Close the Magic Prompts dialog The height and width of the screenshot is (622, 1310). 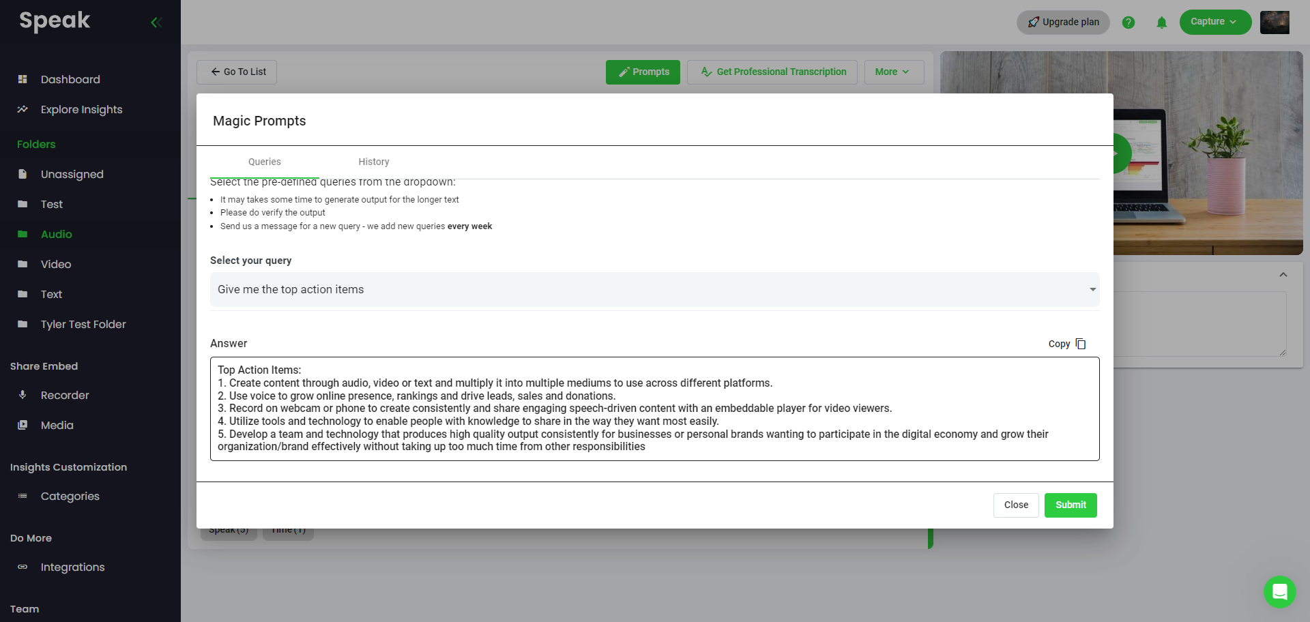(x=1015, y=505)
